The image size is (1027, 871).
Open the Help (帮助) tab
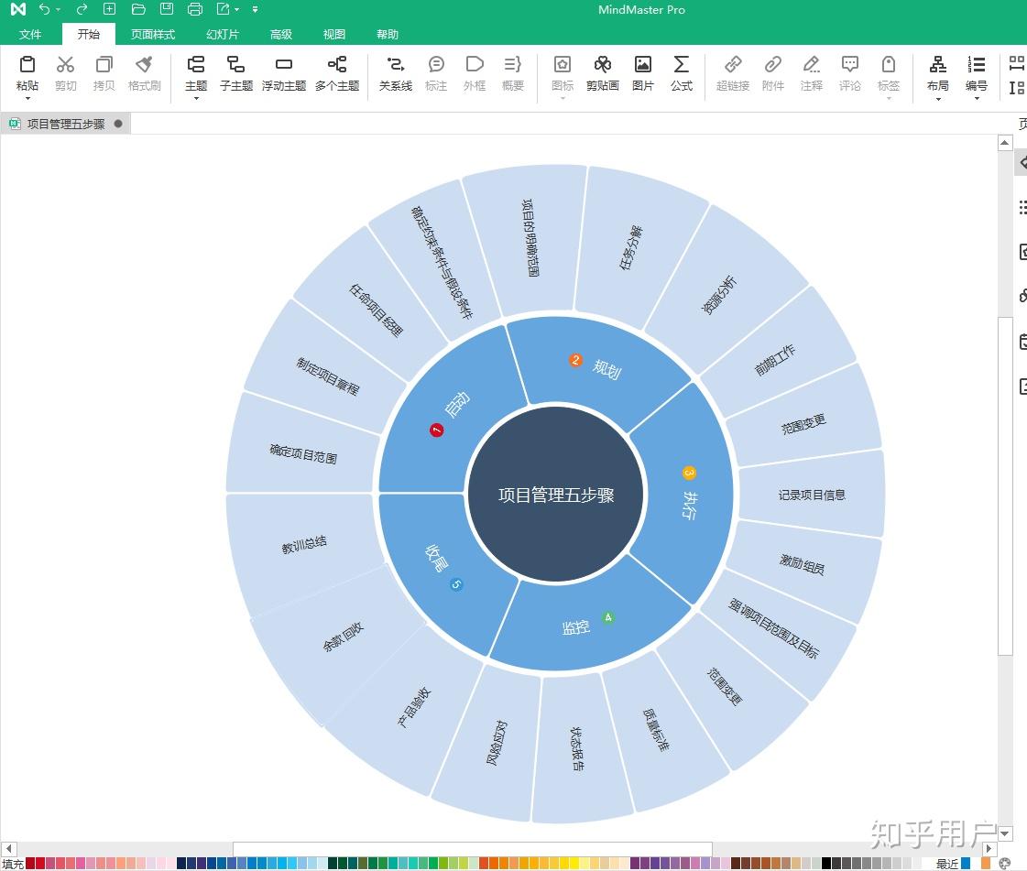[388, 34]
